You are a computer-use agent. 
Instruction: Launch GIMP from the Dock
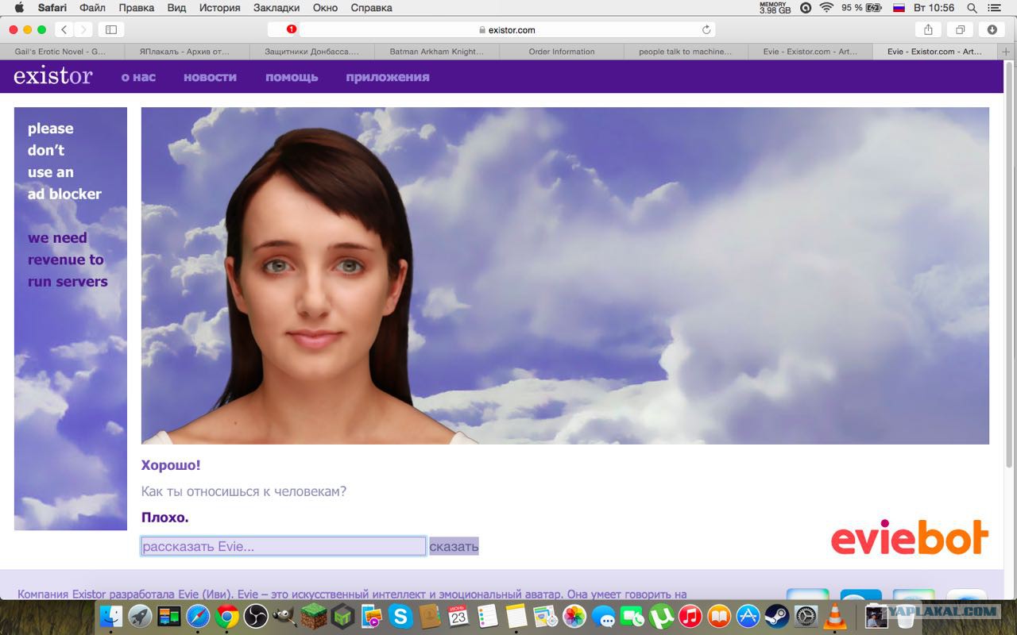point(284,616)
